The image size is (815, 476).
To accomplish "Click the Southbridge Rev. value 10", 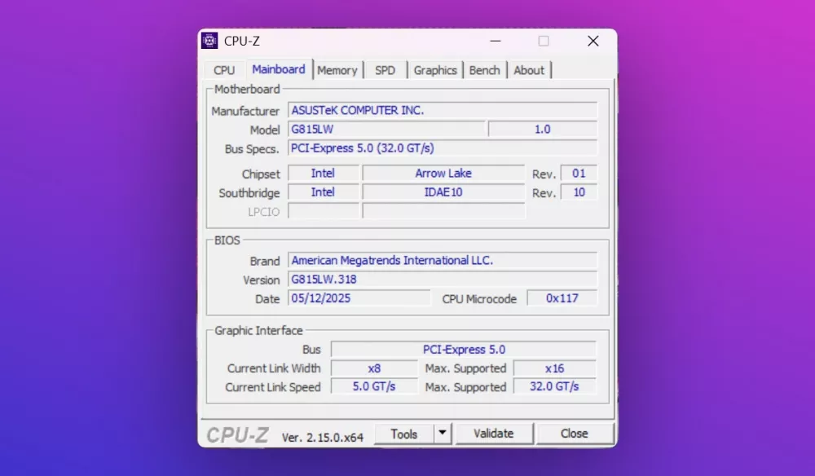I will 579,192.
